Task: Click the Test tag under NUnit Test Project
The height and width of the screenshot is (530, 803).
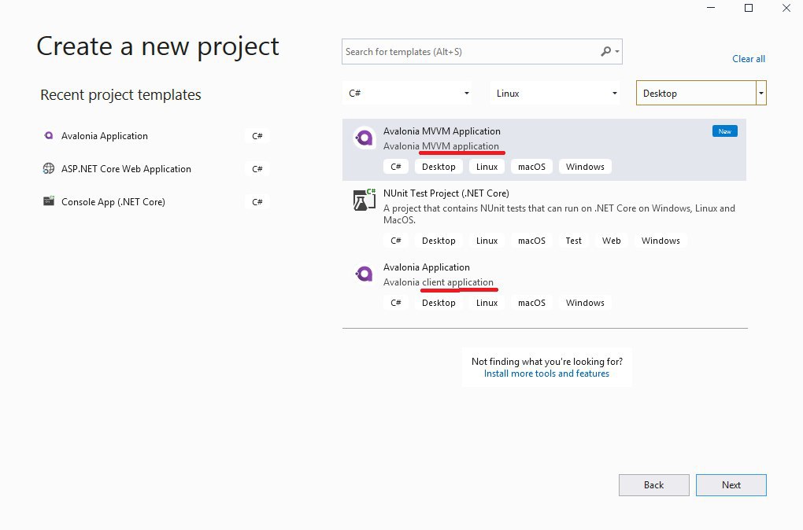Action: pyautogui.click(x=574, y=241)
